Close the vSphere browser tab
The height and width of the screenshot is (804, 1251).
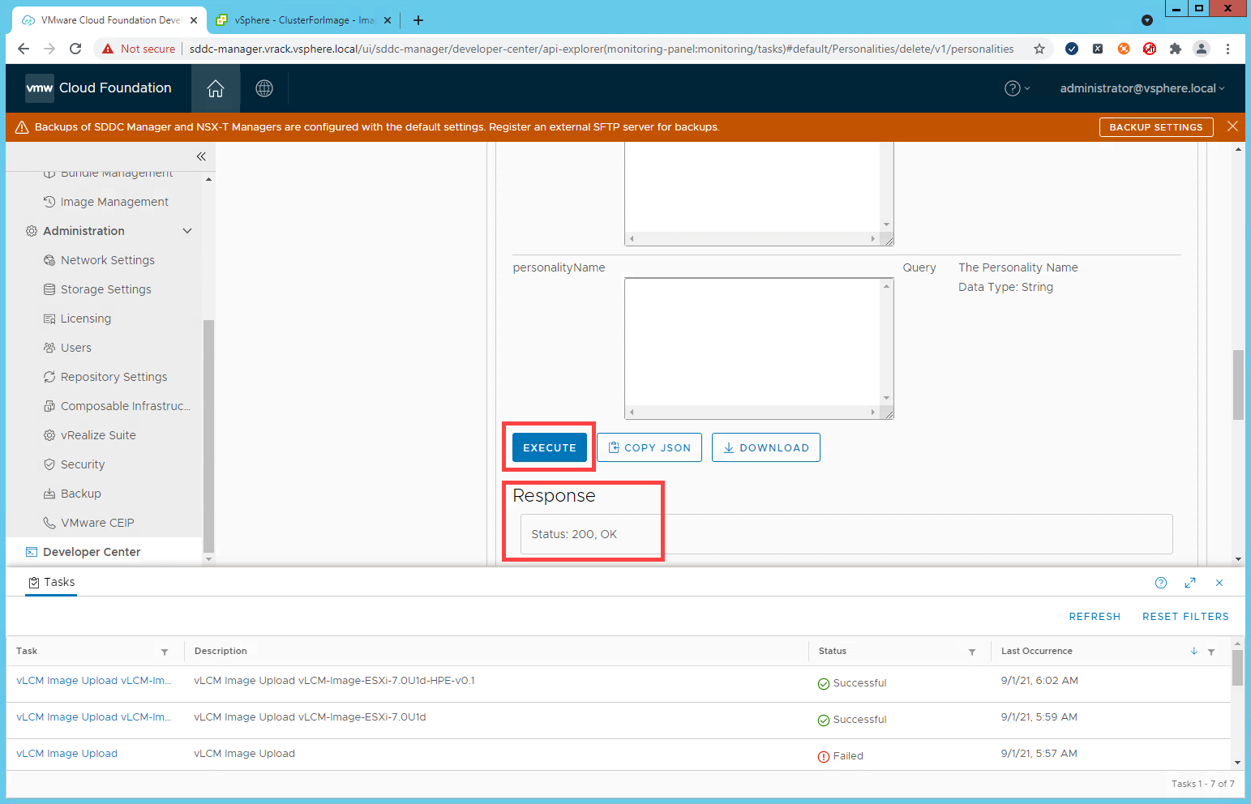387,20
